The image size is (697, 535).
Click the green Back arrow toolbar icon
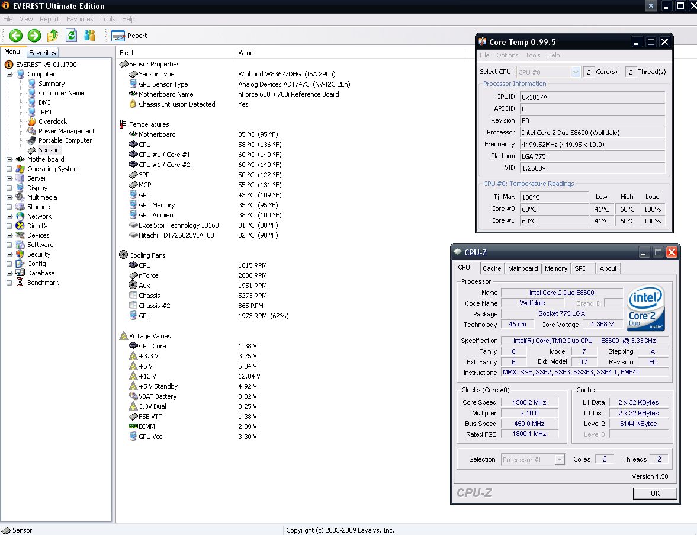coord(16,36)
